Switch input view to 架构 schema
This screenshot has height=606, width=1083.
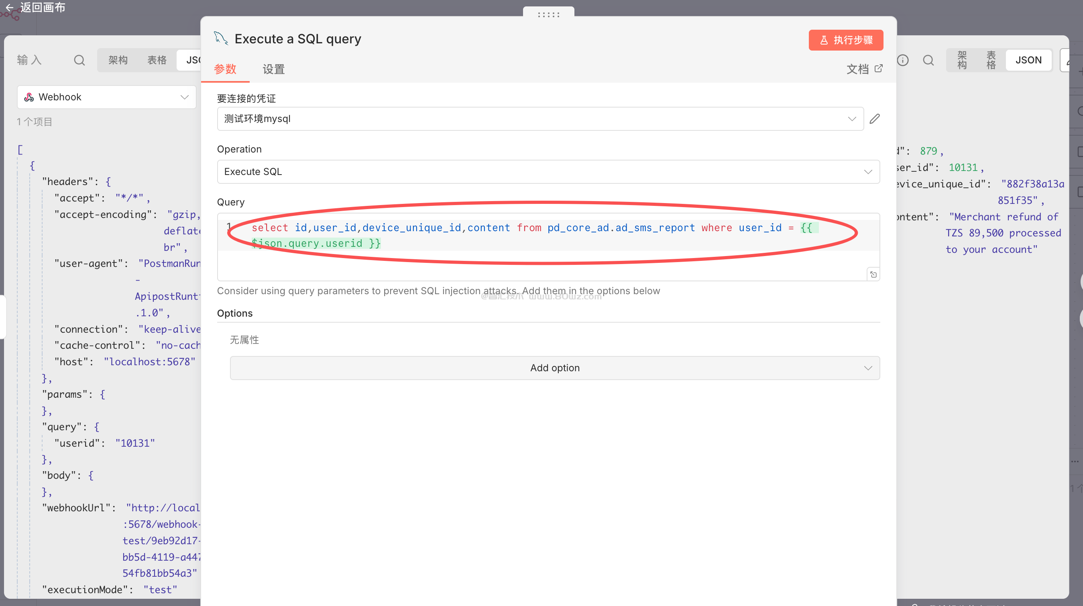coord(118,60)
